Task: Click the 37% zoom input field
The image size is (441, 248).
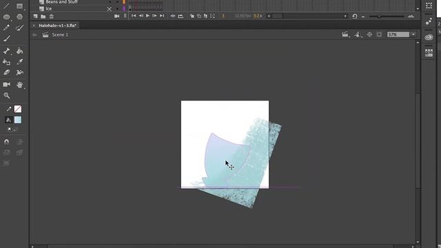Action: (x=398, y=34)
